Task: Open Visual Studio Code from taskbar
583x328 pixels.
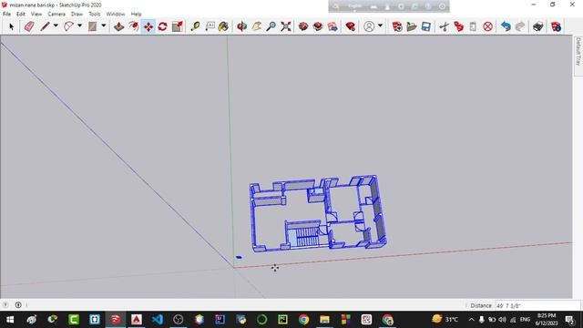Action: point(158,320)
